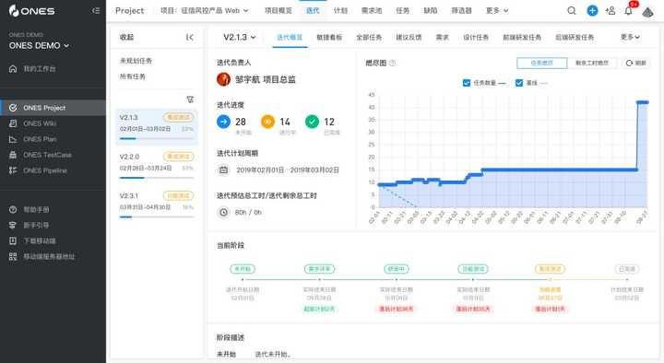Open the 需求池 top tab
This screenshot has width=664, height=363.
coord(372,10)
